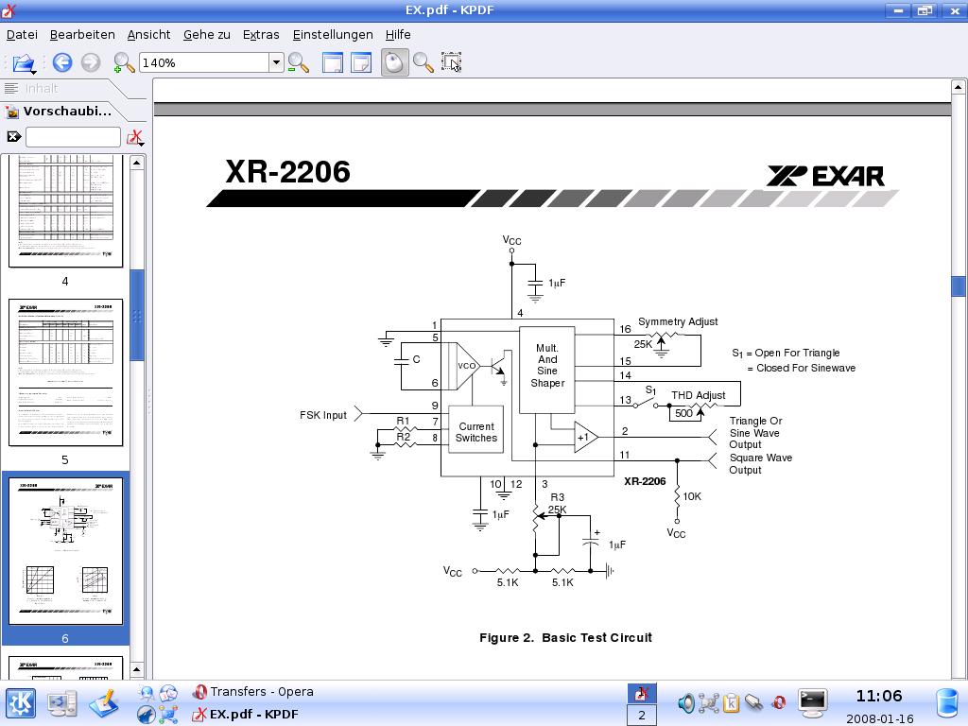The image size is (968, 726).
Task: Switch to Transfers - Opera taskbar entry
Action: [x=253, y=691]
